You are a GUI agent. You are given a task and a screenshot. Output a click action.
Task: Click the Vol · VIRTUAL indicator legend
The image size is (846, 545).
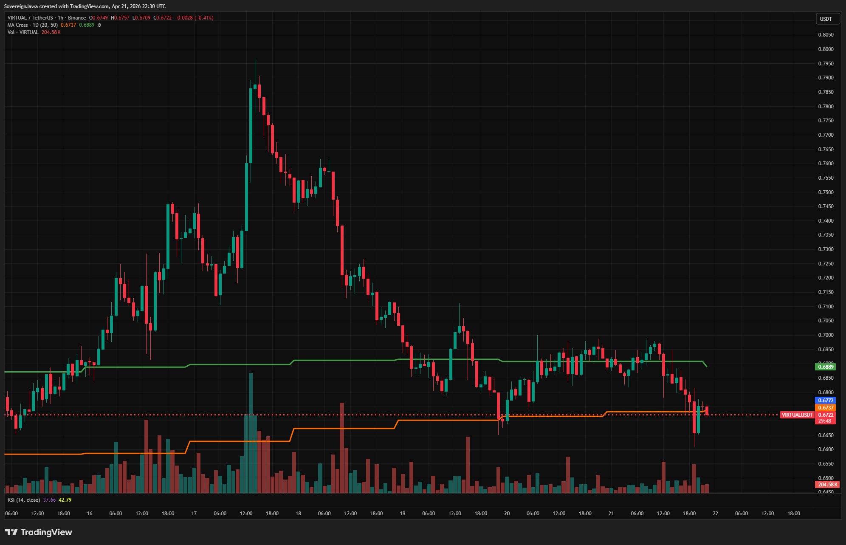(x=23, y=32)
